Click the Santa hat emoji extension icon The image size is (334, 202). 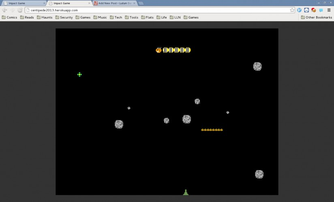click(314, 10)
